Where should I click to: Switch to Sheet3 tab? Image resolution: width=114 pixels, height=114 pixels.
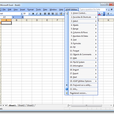tap(30, 106)
